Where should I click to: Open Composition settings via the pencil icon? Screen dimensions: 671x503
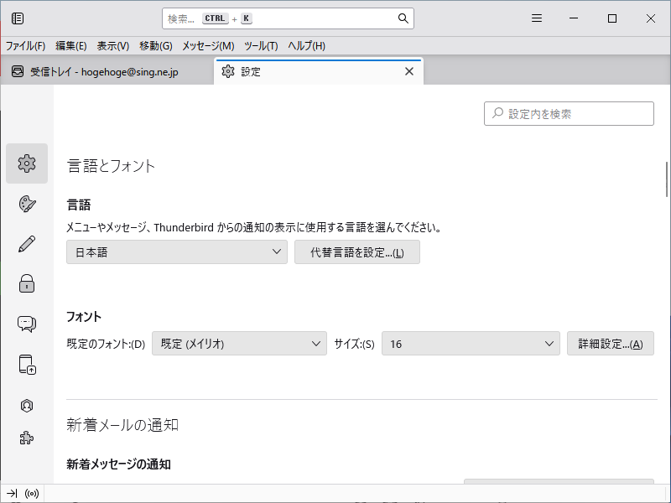tap(26, 243)
